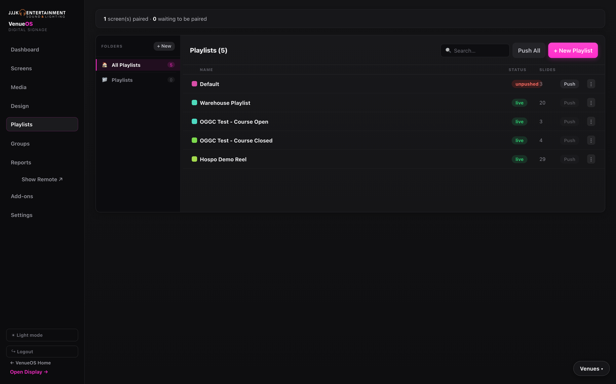Click the unpushed status badge on Default
The width and height of the screenshot is (616, 384).
point(527,84)
